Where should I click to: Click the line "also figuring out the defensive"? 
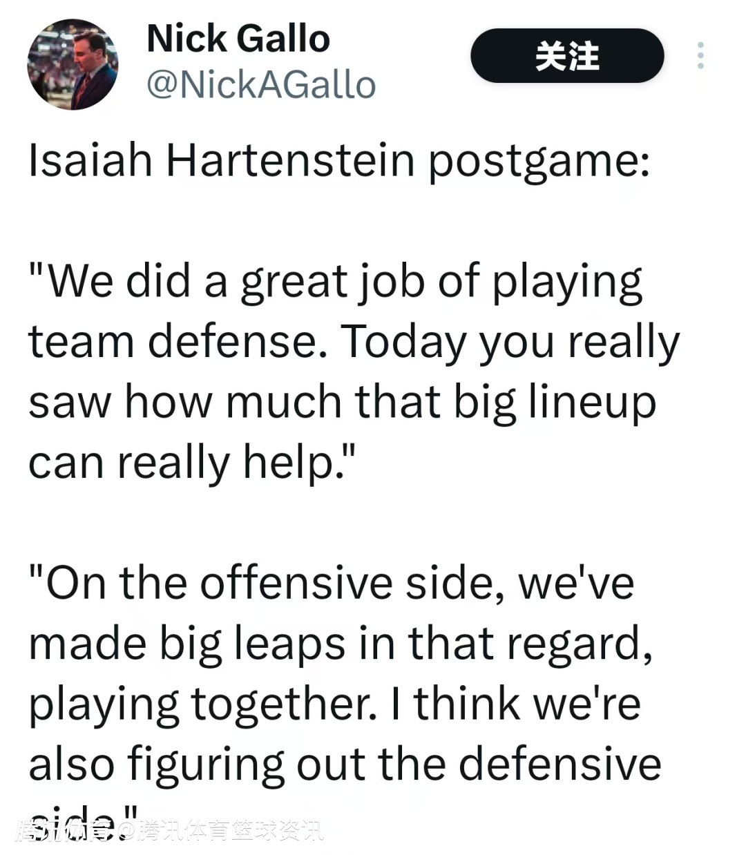pyautogui.click(x=345, y=765)
